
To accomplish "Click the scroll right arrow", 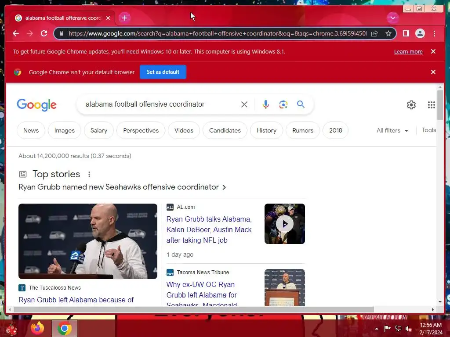I will pos(433,309).
